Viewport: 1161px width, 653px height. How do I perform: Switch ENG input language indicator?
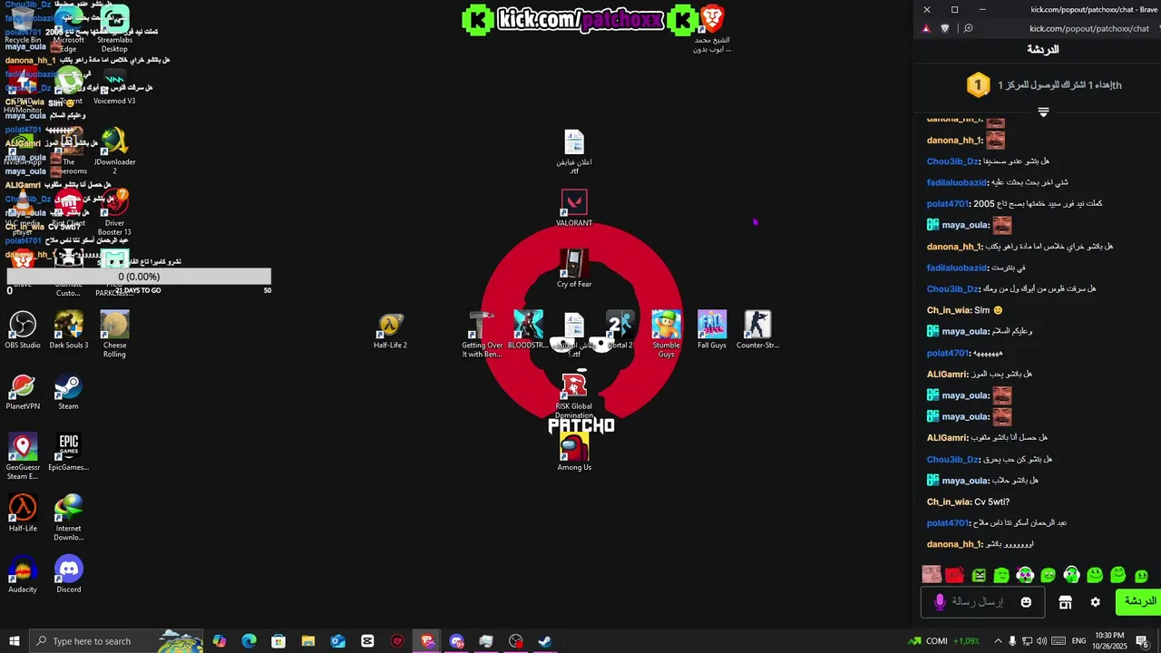[x=1078, y=641]
